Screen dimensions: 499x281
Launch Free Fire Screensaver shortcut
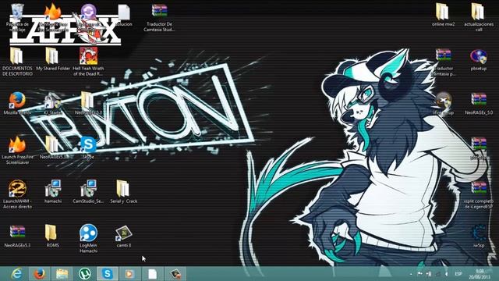pos(17,144)
